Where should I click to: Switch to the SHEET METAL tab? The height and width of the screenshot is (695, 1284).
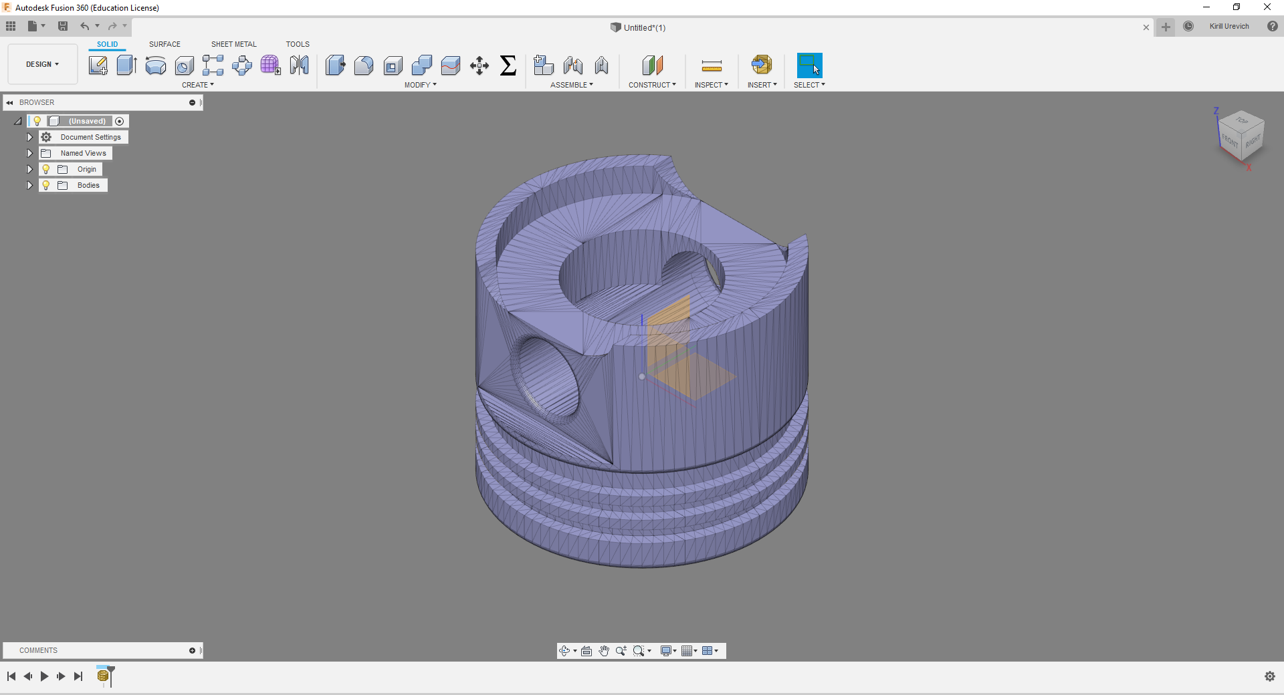tap(234, 44)
